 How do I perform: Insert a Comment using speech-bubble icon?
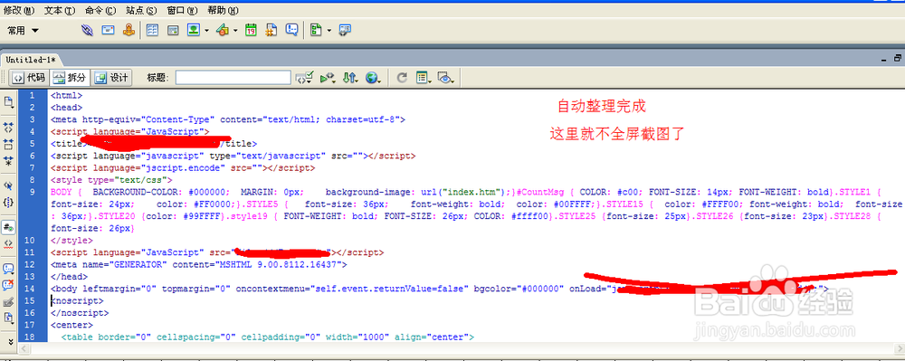pyautogui.click(x=292, y=31)
